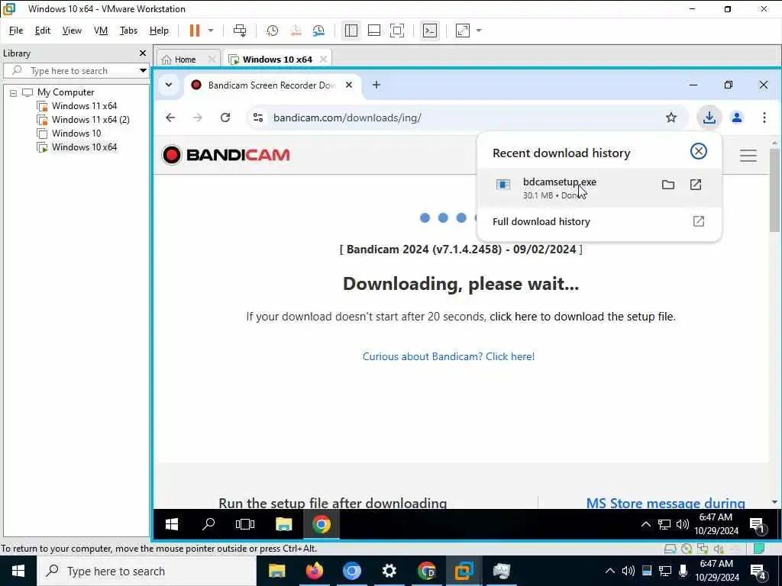Open the host volume icon in system tray

pos(628,571)
